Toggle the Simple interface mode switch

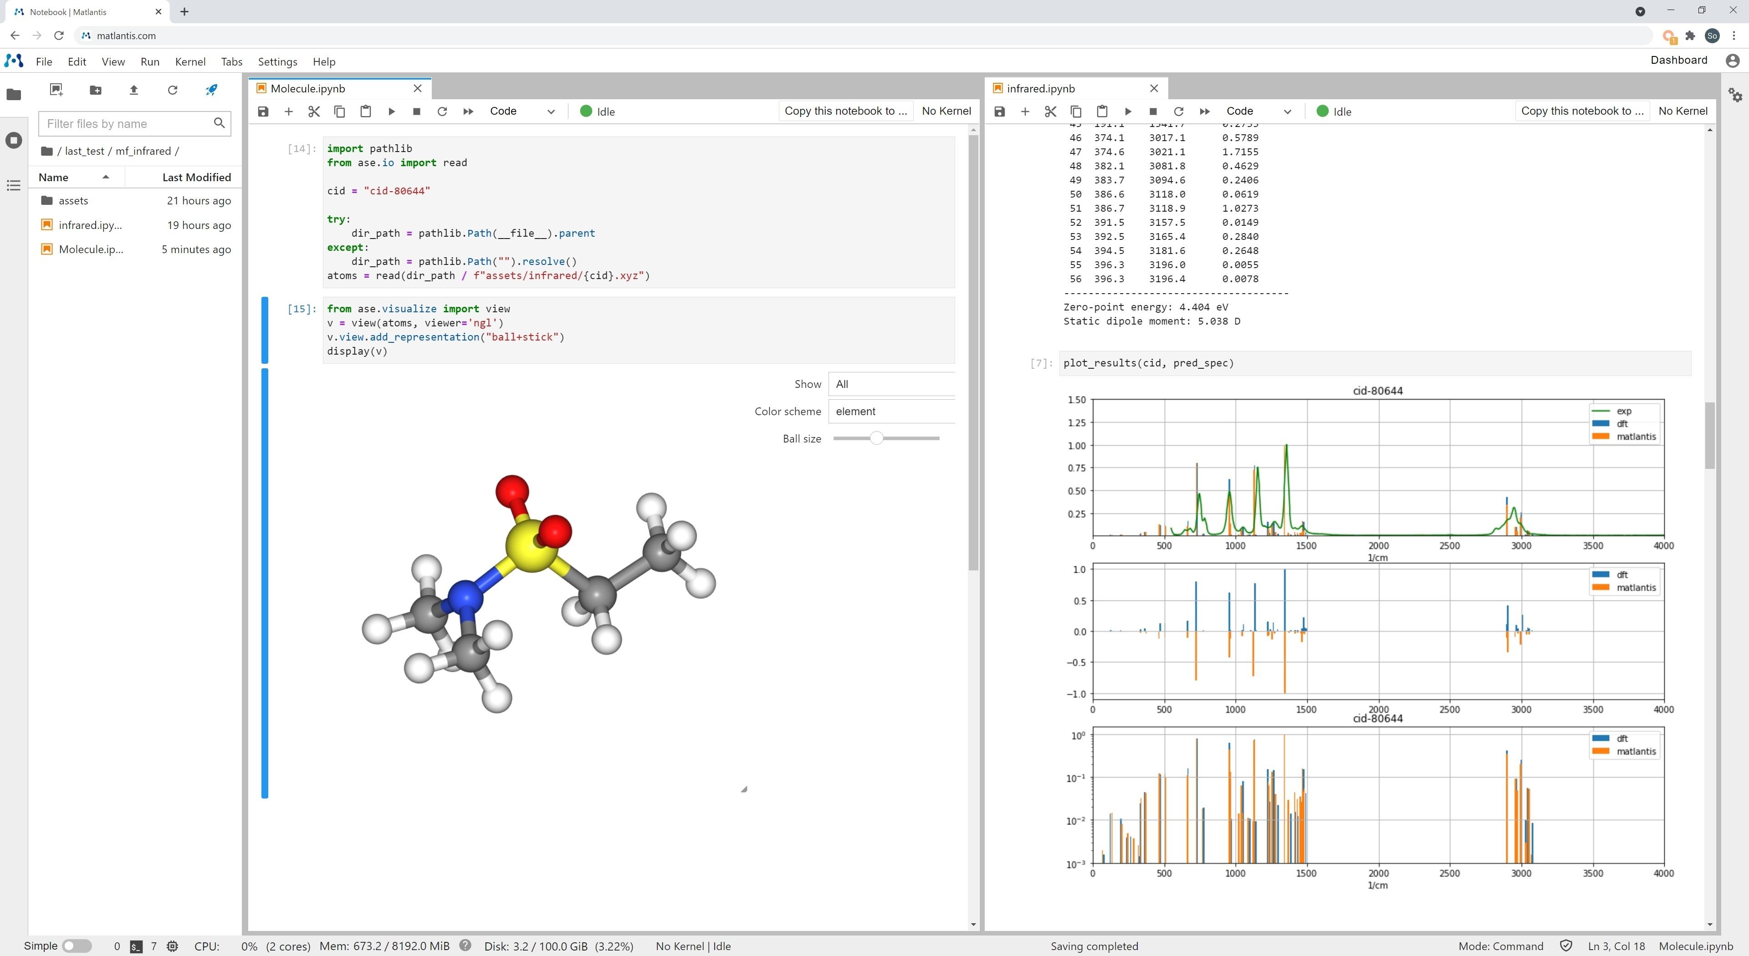pos(77,946)
